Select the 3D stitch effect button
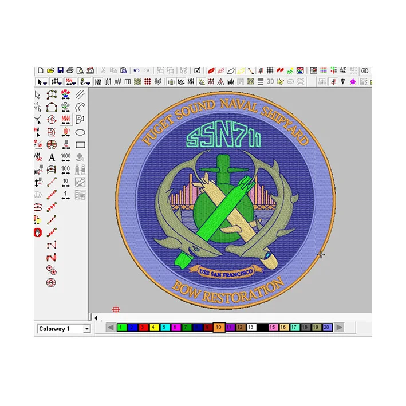The height and width of the screenshot is (406, 406). (270, 82)
